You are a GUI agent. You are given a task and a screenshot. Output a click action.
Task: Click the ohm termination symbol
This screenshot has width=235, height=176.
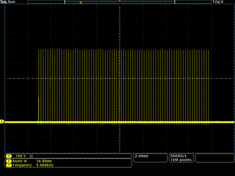31,156
